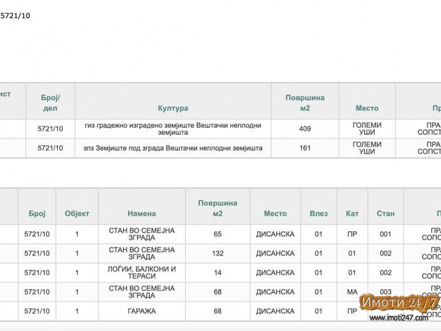The width and height of the screenshot is (441, 331).
Task: Click the 409 area value cell
Action: tap(305, 129)
